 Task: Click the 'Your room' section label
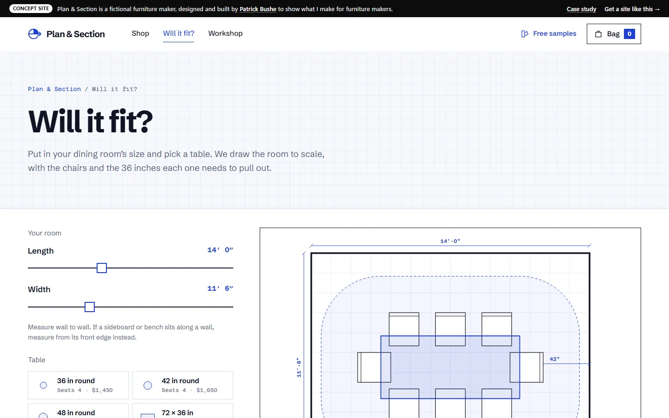pos(45,233)
